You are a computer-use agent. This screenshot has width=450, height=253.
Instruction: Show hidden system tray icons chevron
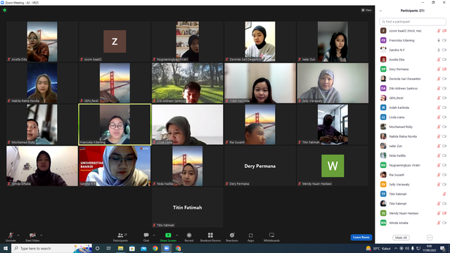click(x=396, y=248)
